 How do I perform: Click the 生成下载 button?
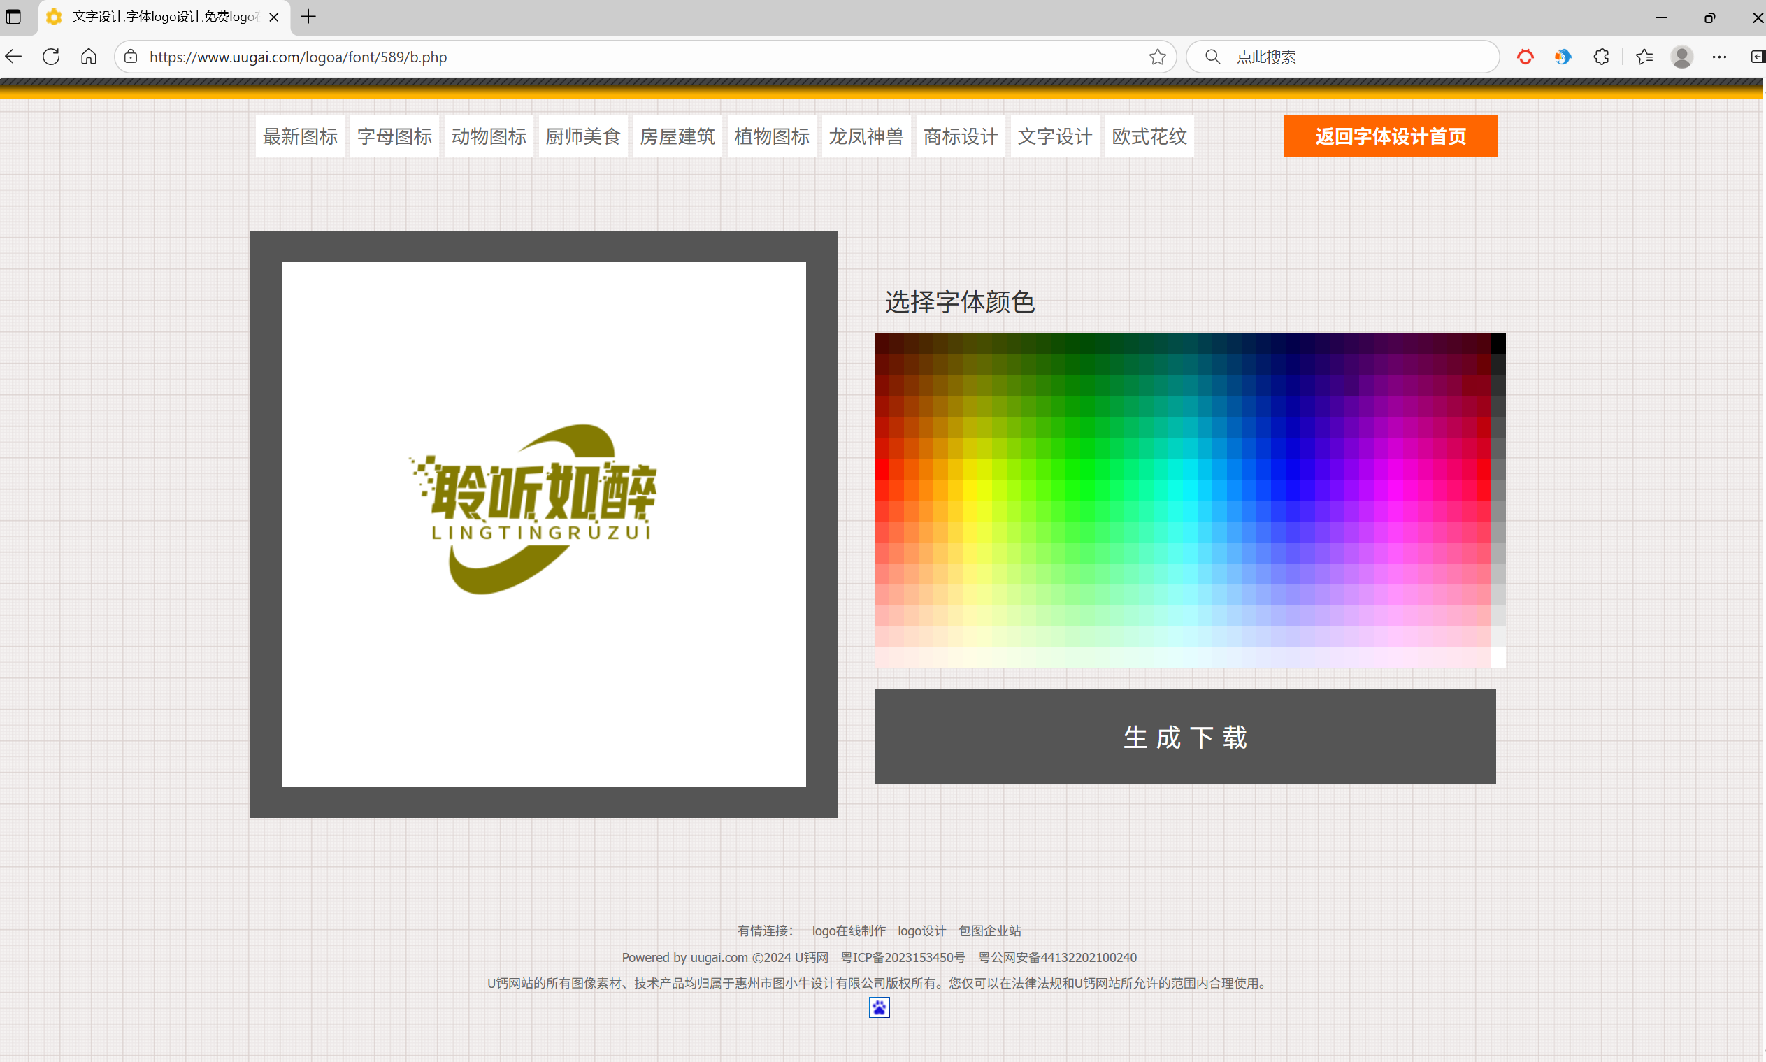1184,736
